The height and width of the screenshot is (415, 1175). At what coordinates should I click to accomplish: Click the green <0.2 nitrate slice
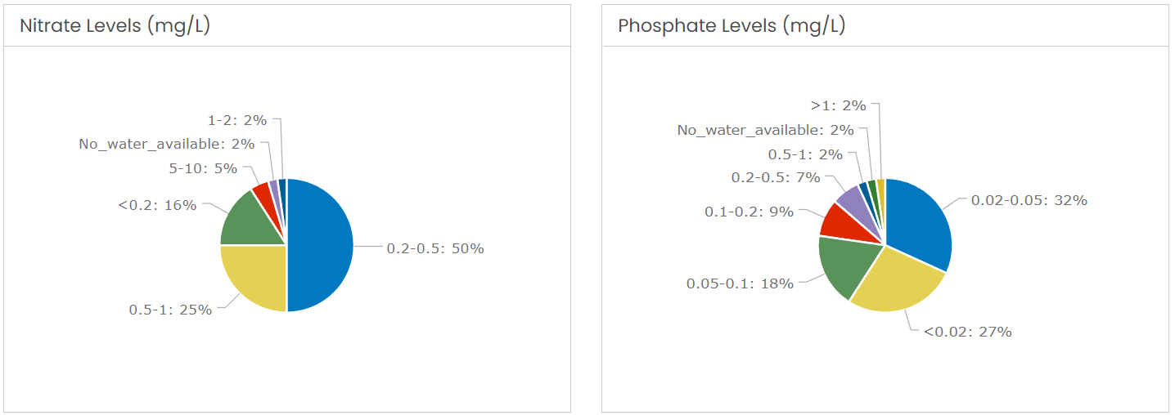coord(252,221)
